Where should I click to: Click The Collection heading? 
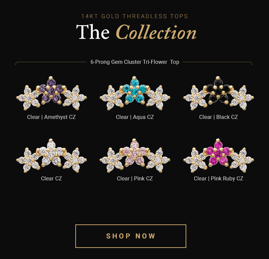[136, 32]
